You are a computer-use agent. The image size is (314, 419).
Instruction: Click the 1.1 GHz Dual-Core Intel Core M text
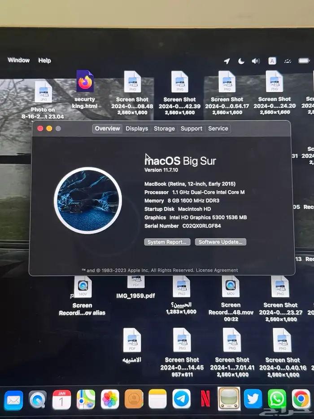coord(208,192)
